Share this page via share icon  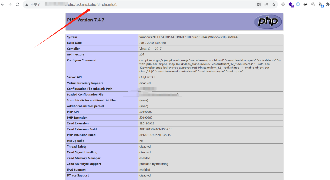coord(266,4)
